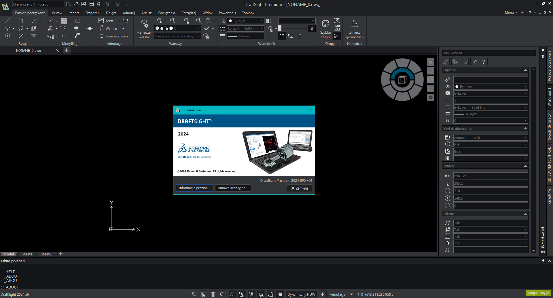Click the Open file icon
Viewport: 553px width, 298px height.
tap(76, 4)
